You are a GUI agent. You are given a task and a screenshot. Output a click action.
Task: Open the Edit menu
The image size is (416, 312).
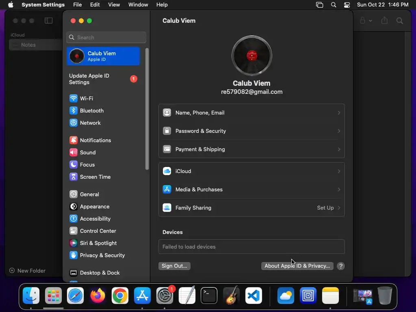(x=95, y=5)
